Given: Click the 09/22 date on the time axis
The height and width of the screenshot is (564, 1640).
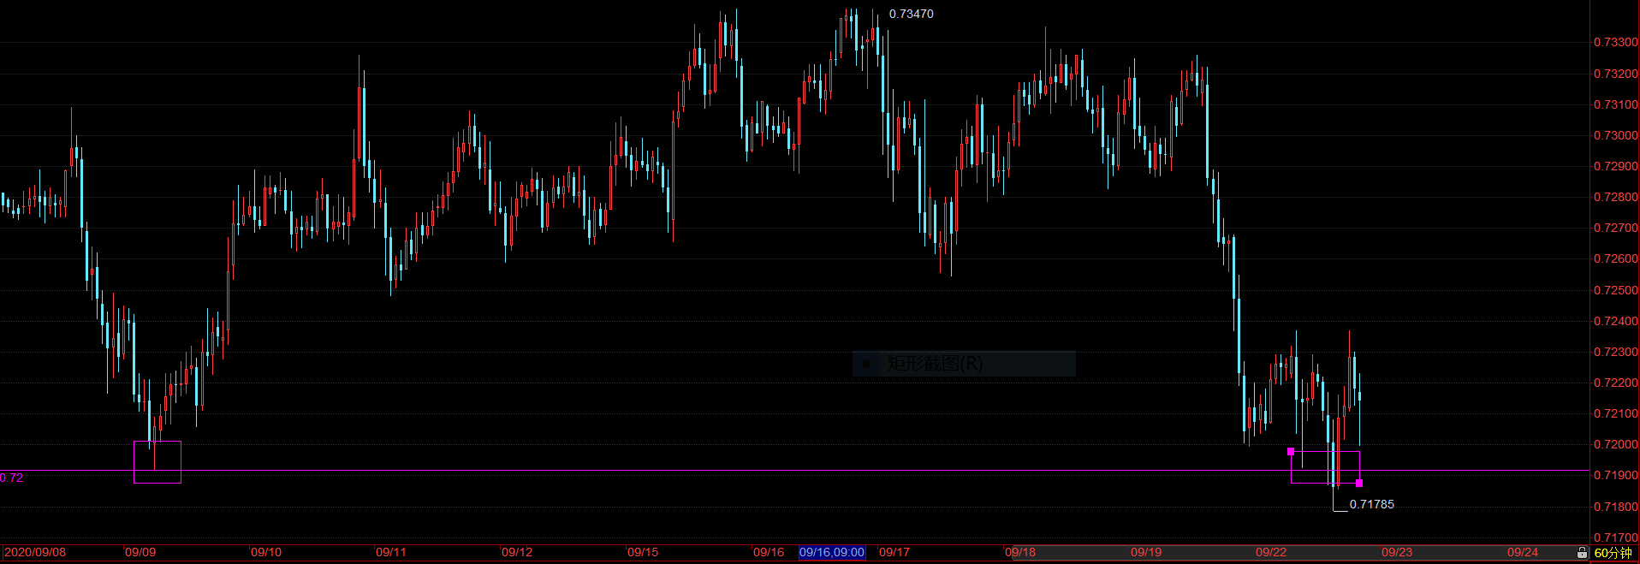Looking at the screenshot, I should coord(1271,552).
